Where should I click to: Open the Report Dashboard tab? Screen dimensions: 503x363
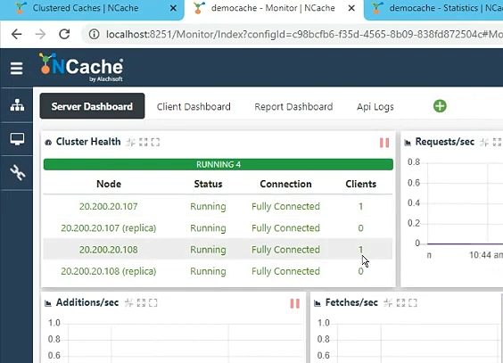pos(293,107)
